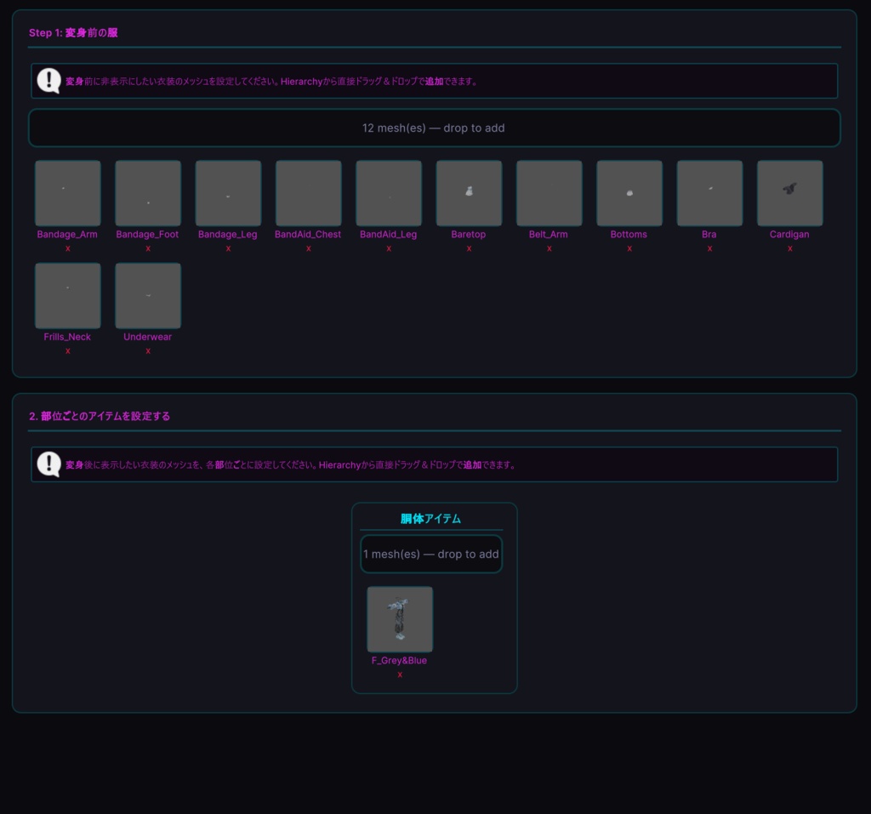Remove the Frills_Neck mesh
871x814 pixels.
(x=68, y=351)
